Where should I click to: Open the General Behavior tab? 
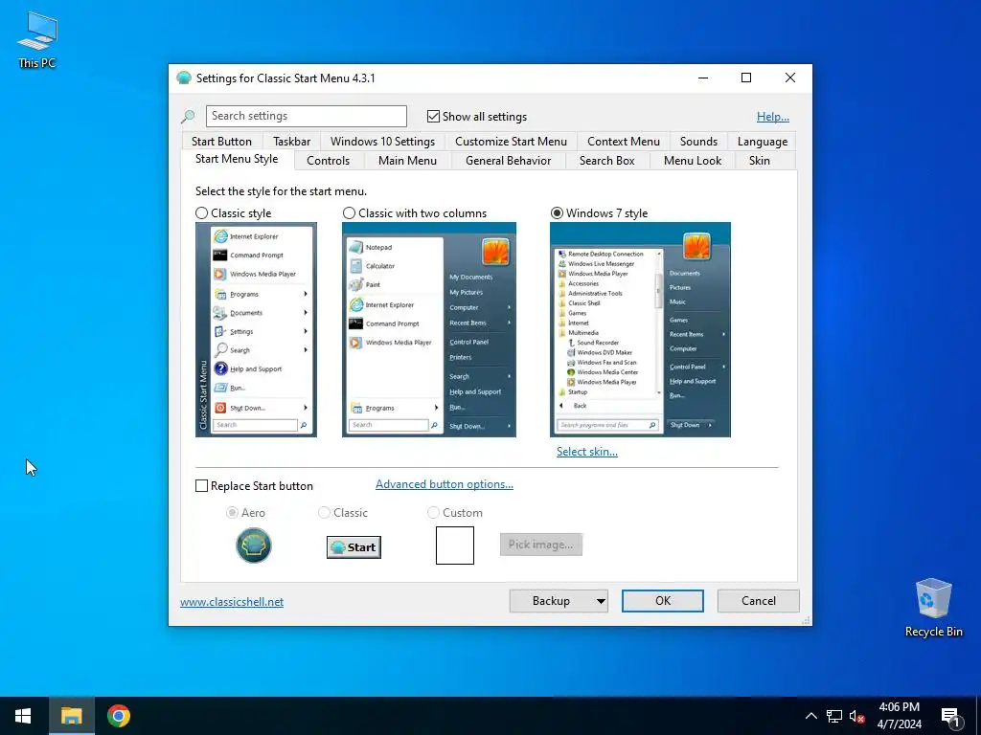point(508,161)
